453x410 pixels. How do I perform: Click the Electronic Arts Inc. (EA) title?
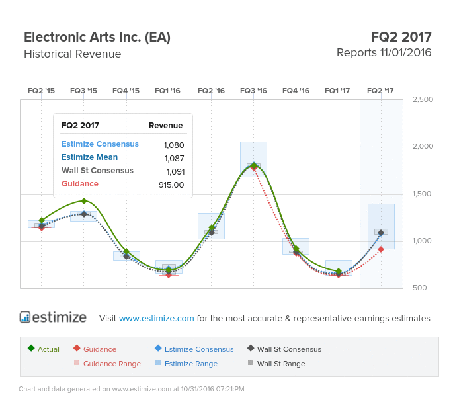tap(97, 37)
